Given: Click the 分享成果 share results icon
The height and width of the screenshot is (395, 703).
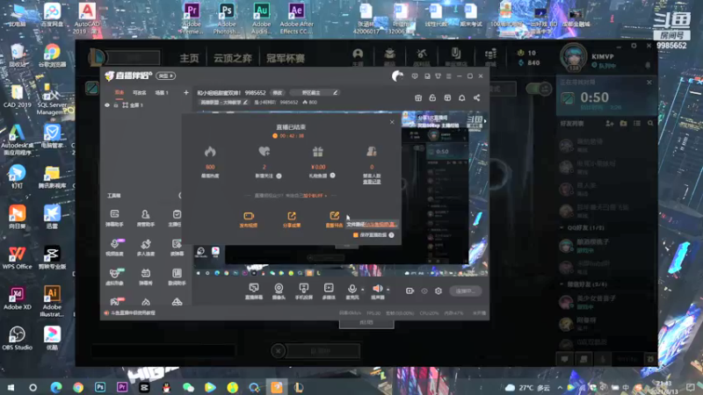Looking at the screenshot, I should click(292, 216).
